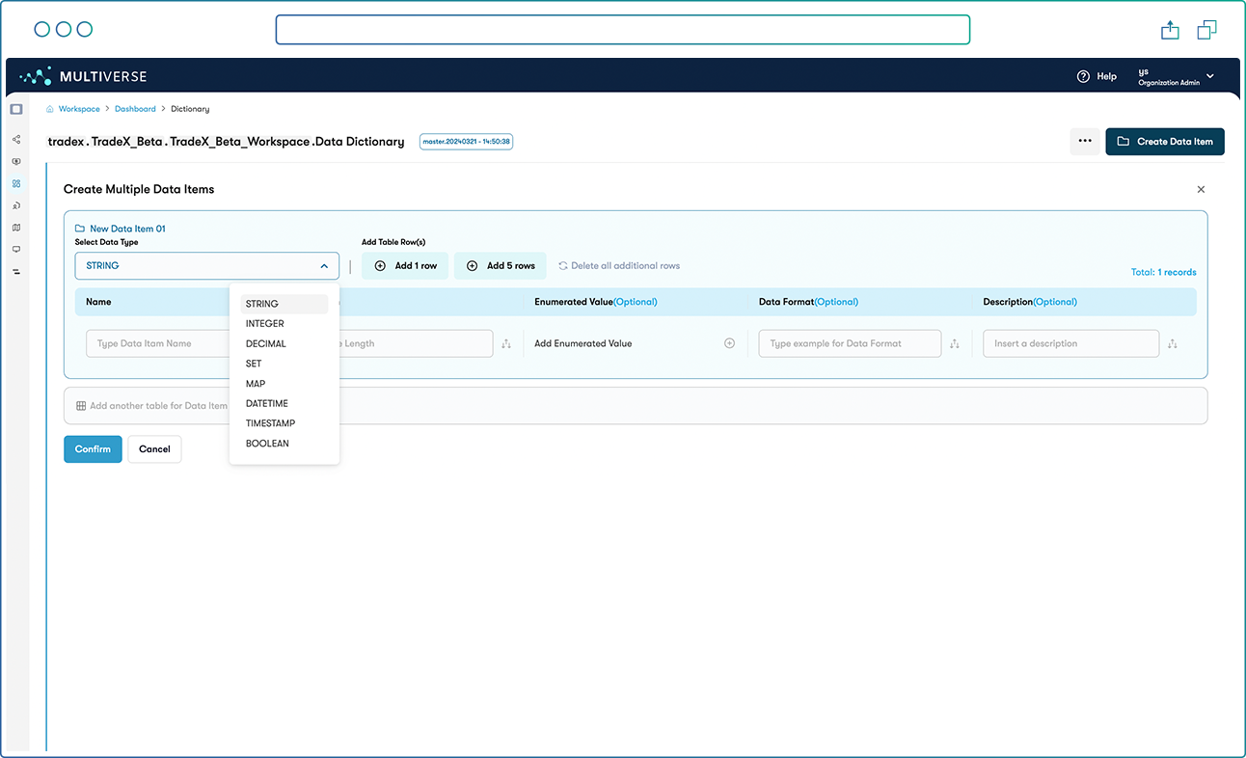
Task: Click the Total: 1 records text
Action: pyautogui.click(x=1163, y=272)
